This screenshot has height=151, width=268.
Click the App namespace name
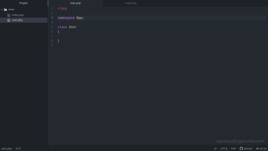click(79, 18)
